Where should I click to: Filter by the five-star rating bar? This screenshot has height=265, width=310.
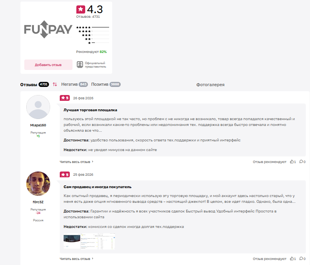pyautogui.click(x=93, y=27)
